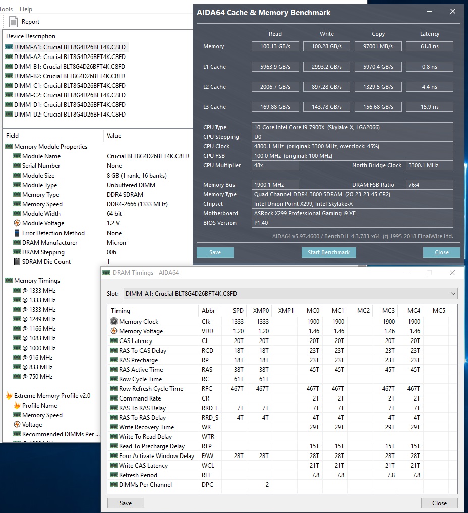The image size is (468, 513).
Task: Select the Module Size field row
Action: click(97, 176)
